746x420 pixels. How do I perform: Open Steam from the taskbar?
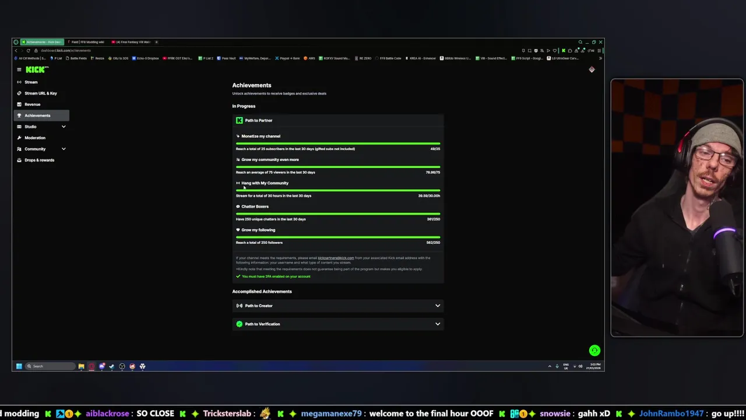click(x=112, y=366)
